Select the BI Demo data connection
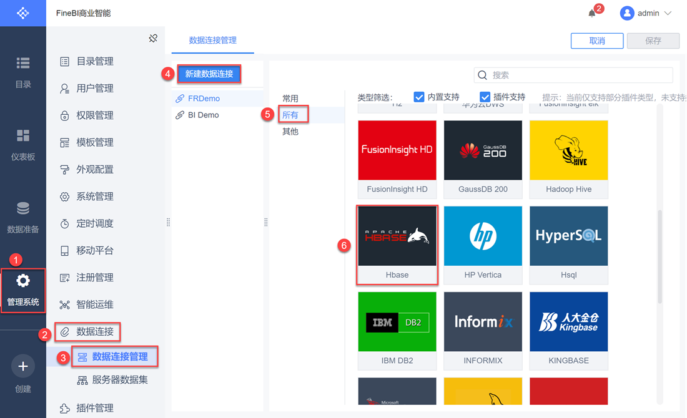687x418 pixels. (218, 115)
